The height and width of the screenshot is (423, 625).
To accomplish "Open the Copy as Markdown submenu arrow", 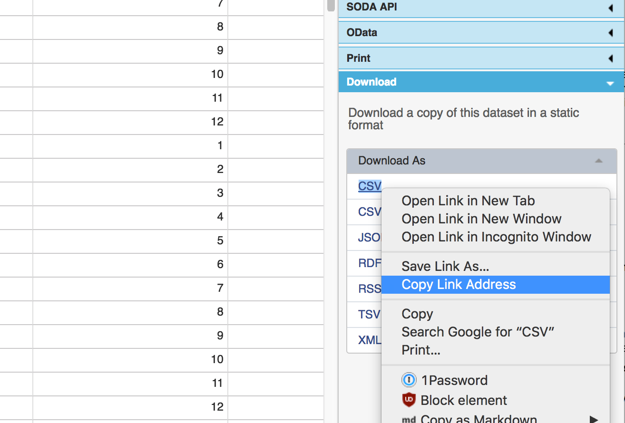I will tap(594, 419).
